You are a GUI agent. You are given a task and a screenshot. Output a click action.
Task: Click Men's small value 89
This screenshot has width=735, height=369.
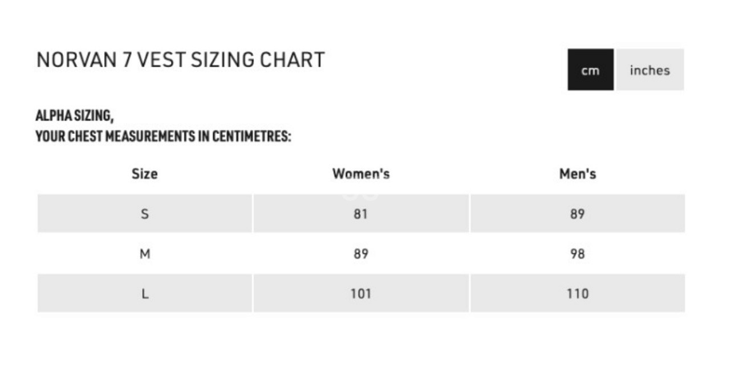tap(578, 214)
